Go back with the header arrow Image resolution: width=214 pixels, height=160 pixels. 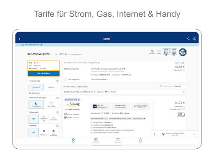[x=20, y=39]
